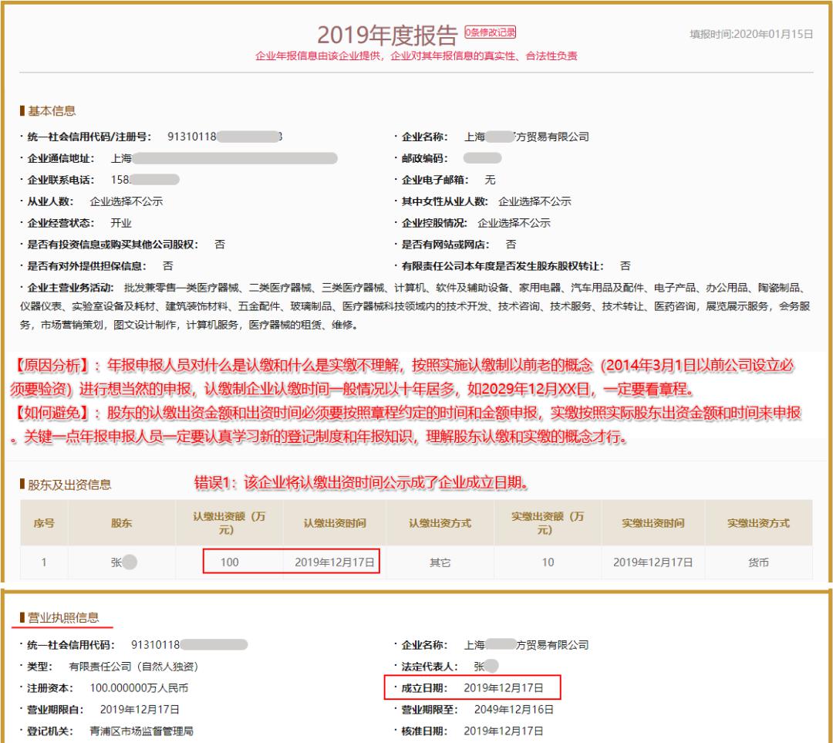Viewport: 833px width, 743px height.
Task: Click the 实缴出资额（万元） column header
Action: [547, 523]
